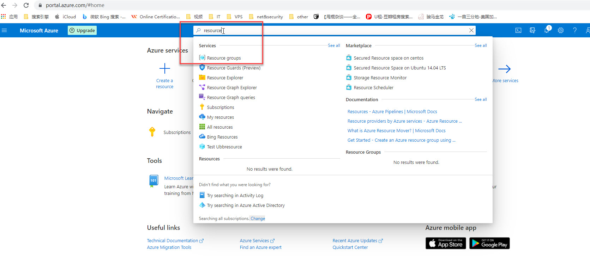This screenshot has width=590, height=257.
Task: Click the Upgrade button
Action: tap(82, 31)
